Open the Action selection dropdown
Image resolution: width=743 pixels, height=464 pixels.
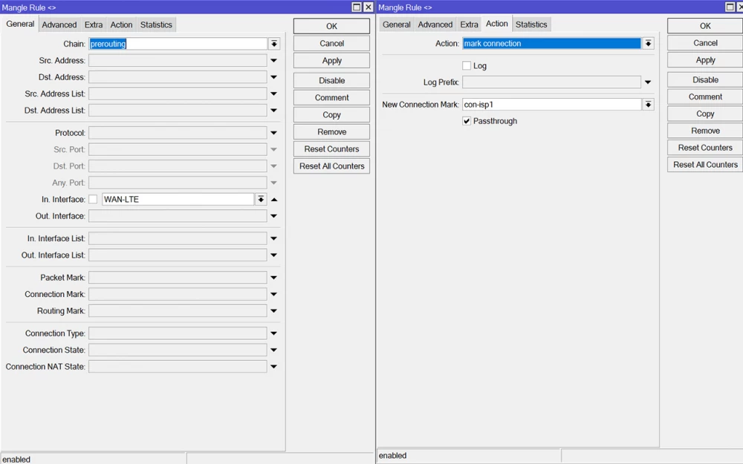[647, 43]
